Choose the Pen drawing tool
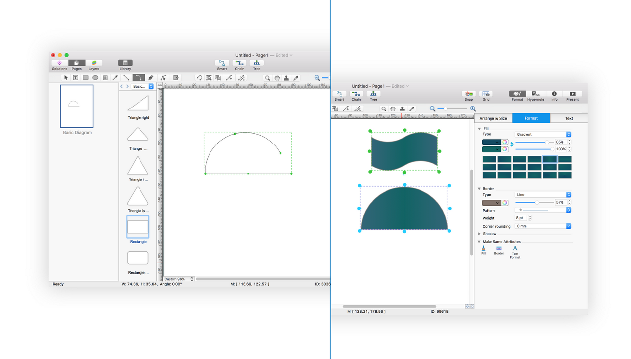The height and width of the screenshot is (359, 631). [151, 78]
